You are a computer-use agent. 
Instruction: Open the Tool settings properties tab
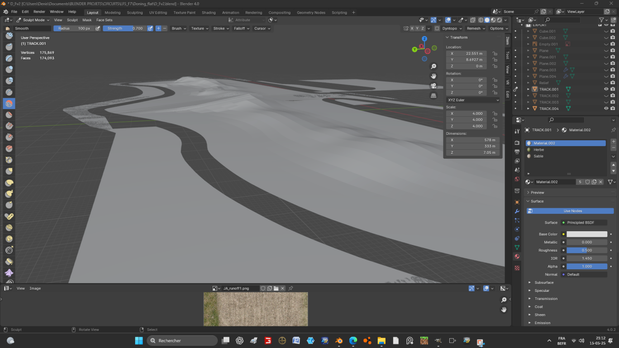[x=517, y=131]
